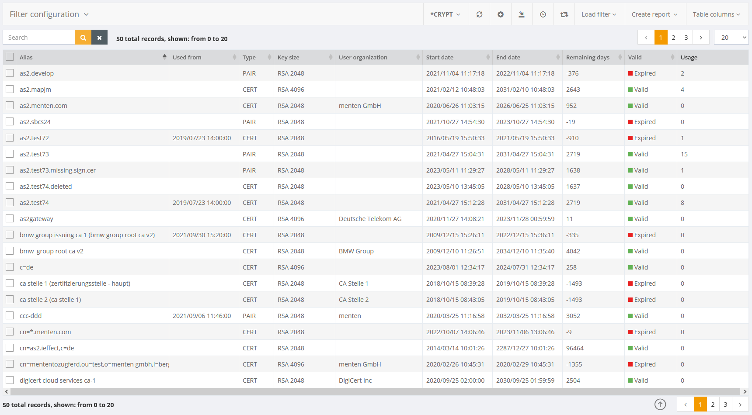This screenshot has height=415, width=752.
Task: Click the scroll-to-top arrow icon
Action: point(660,405)
